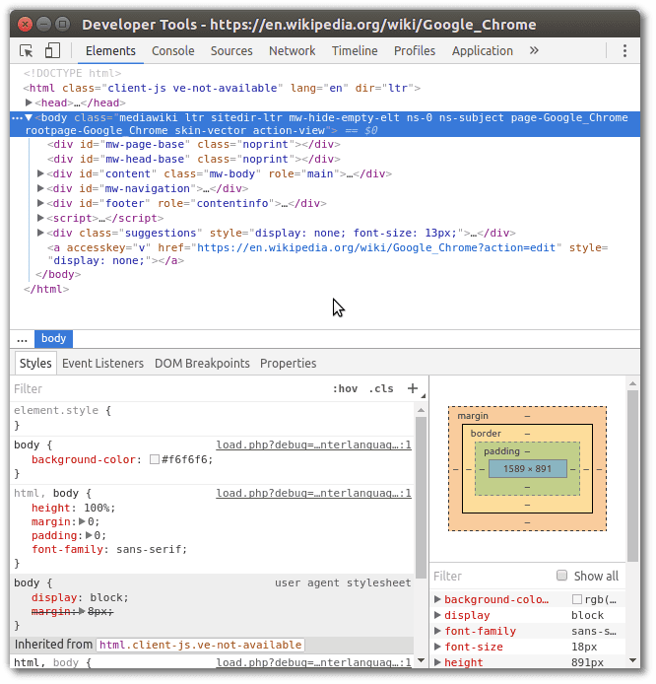Viewport: 656px width, 684px height.
Task: Click the padding label in box model
Action: (x=501, y=451)
